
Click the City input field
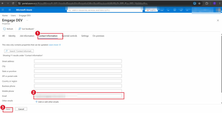(78, 66)
